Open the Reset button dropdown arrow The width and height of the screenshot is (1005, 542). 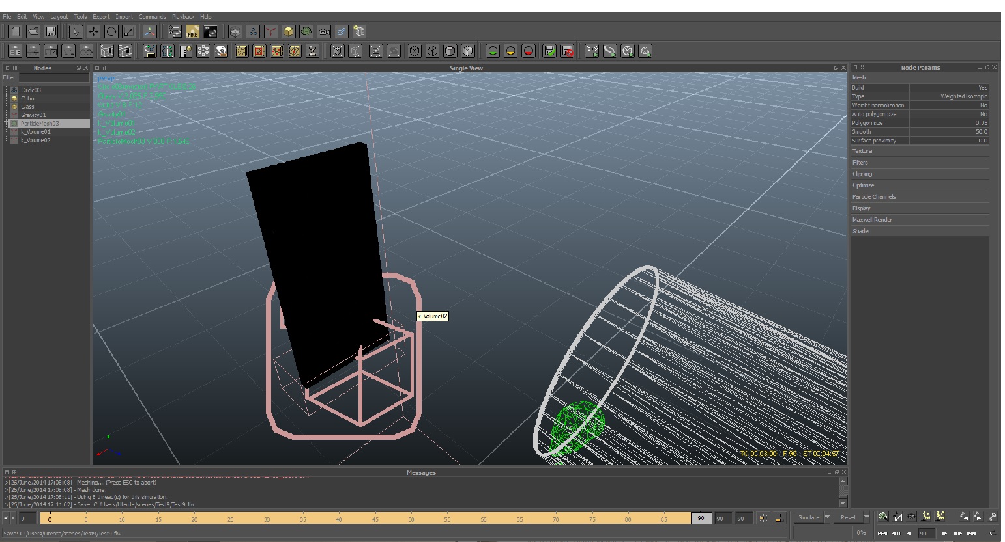click(866, 517)
